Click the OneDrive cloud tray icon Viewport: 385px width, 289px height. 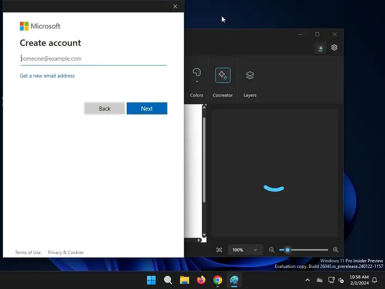[320, 280]
